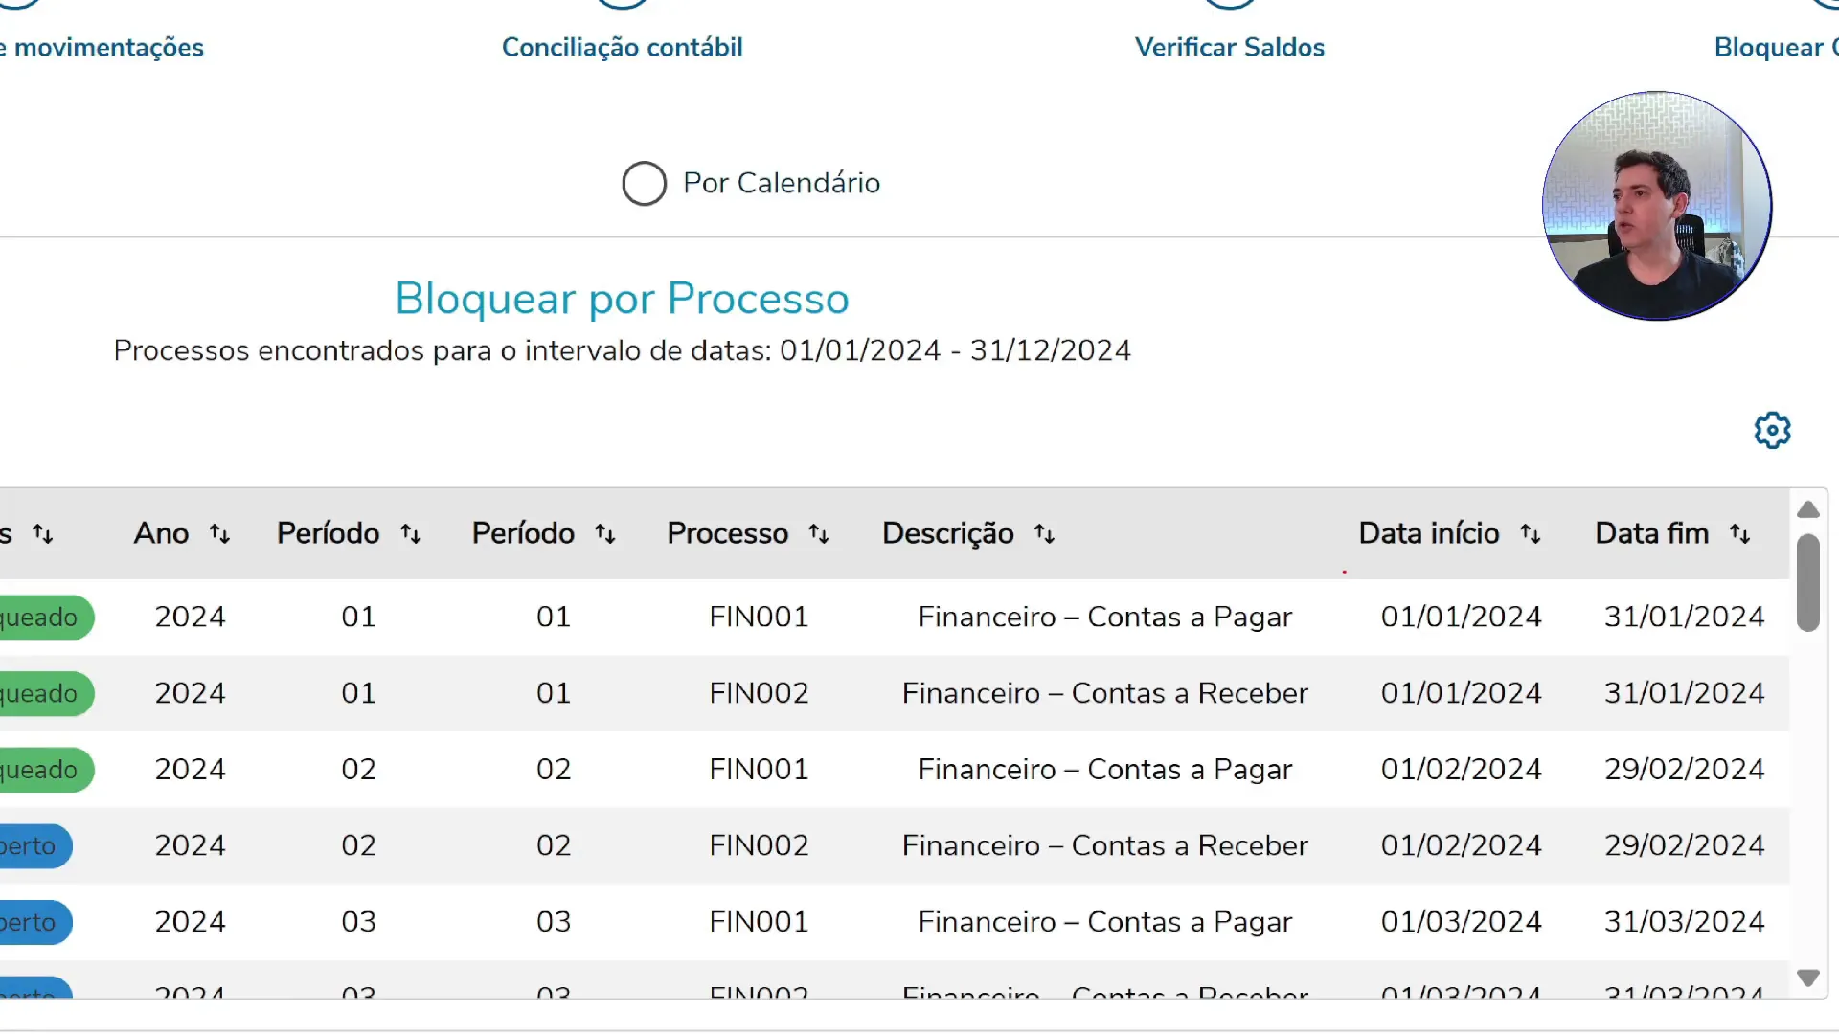The image size is (1839, 1034).
Task: Select the Por Calendário radio option
Action: 643,183
